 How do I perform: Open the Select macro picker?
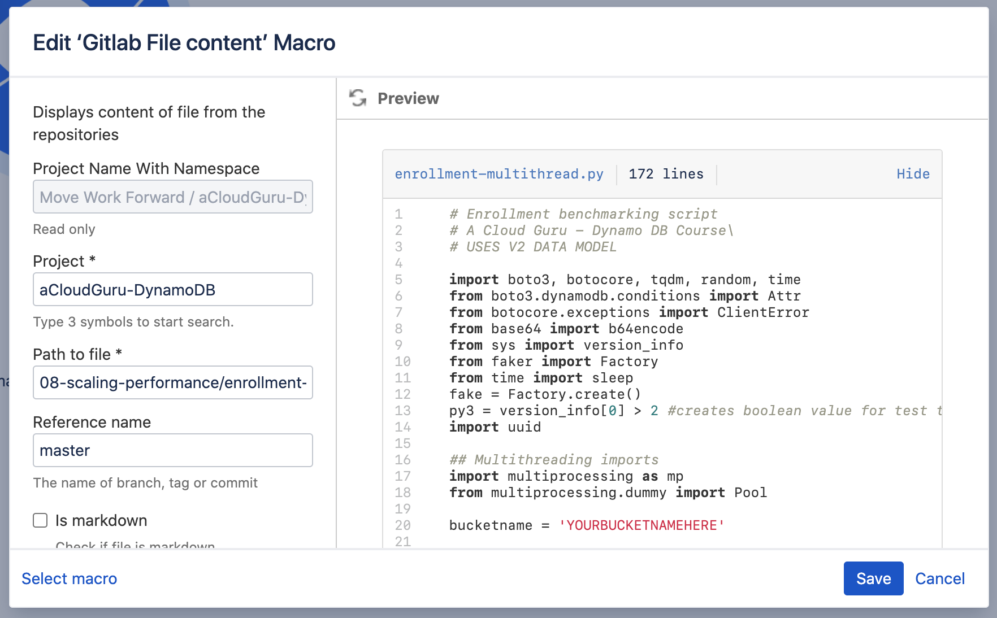tap(69, 578)
